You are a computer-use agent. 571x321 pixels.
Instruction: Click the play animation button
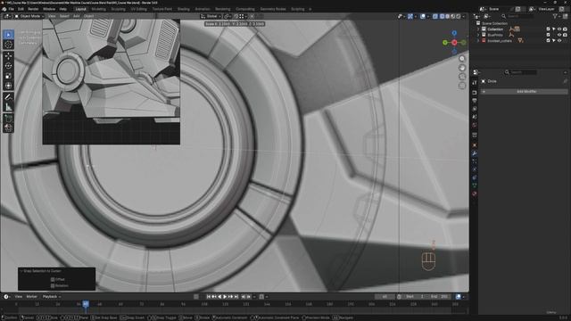225,297
